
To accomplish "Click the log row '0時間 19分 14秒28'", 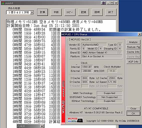I will tap(29, 33).
